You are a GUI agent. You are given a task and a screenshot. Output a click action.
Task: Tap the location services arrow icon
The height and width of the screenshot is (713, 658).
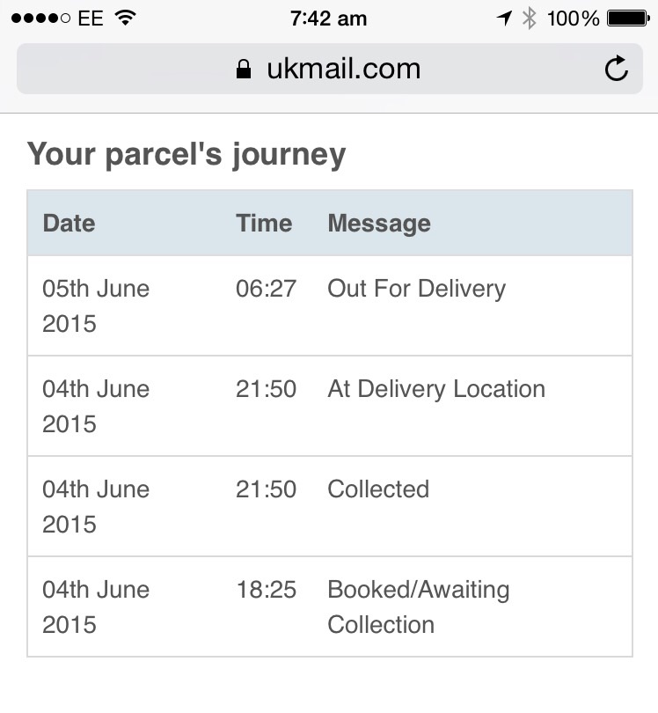click(504, 18)
